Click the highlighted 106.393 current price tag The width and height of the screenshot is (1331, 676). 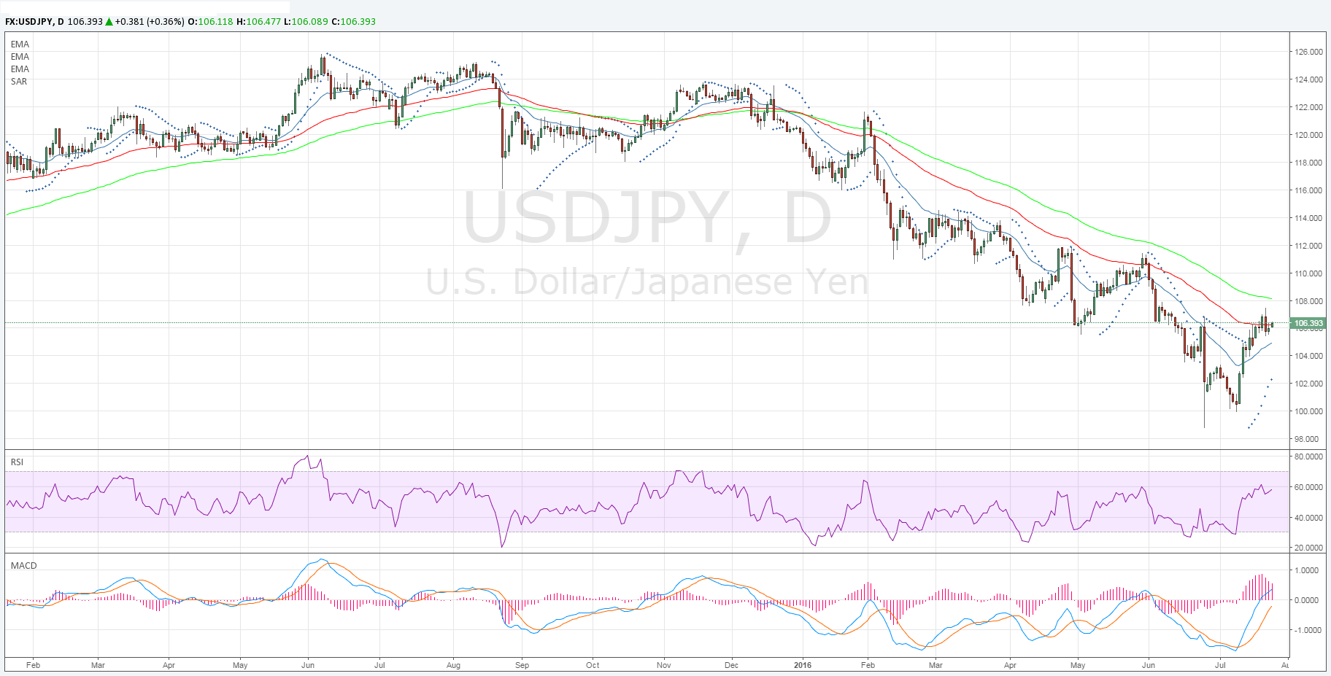(1308, 323)
